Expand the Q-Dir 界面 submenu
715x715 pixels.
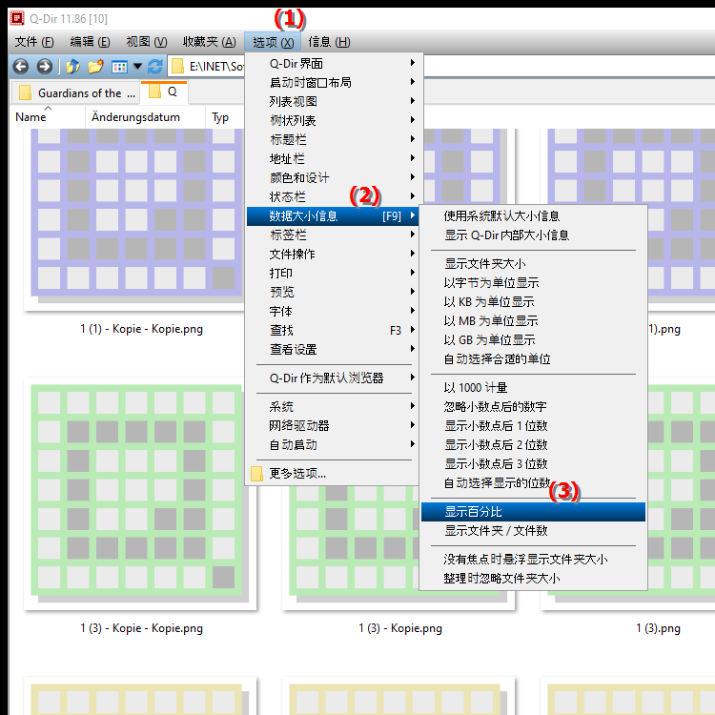pyautogui.click(x=333, y=63)
